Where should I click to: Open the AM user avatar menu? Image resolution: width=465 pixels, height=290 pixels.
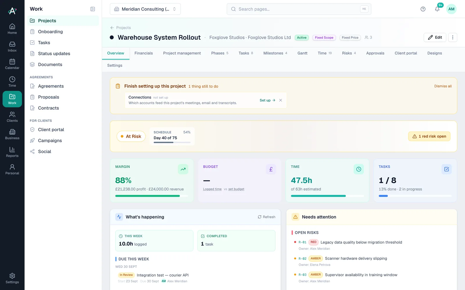tap(451, 9)
